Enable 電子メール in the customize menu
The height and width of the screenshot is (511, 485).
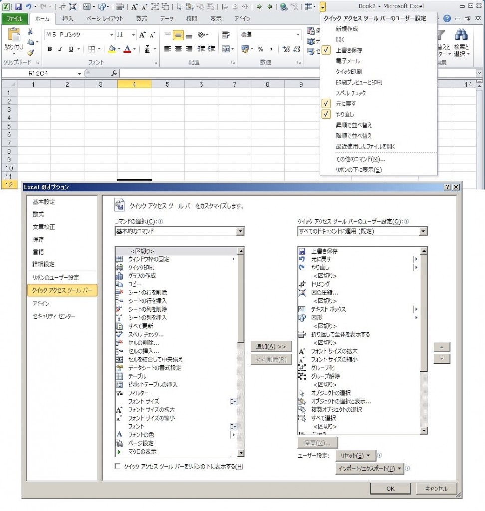379,61
